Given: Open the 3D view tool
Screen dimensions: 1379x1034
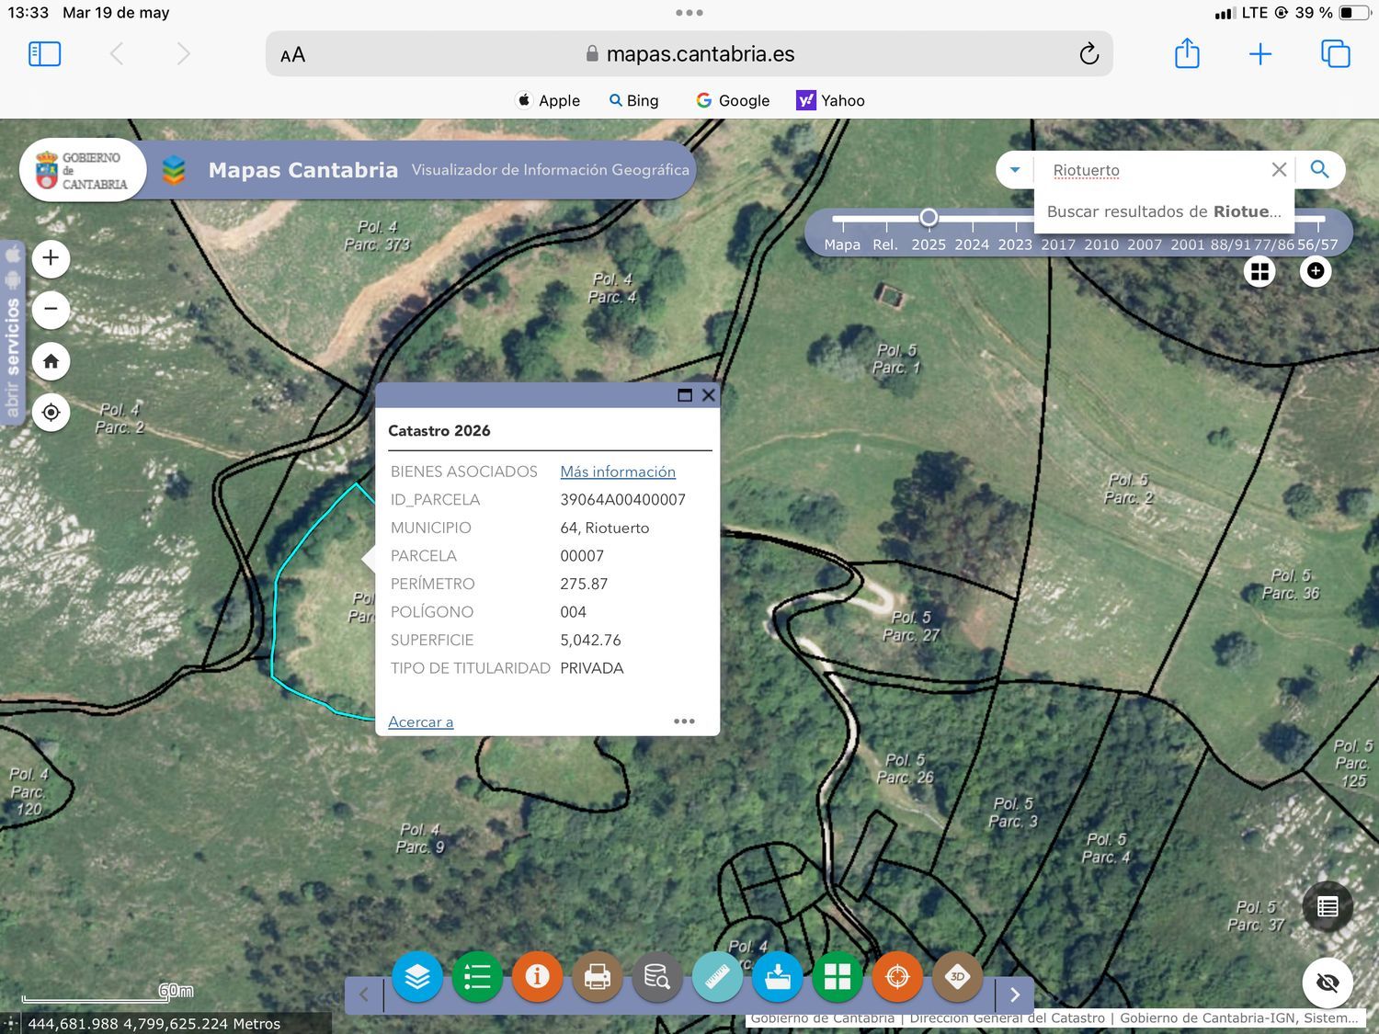Looking at the screenshot, I should (x=957, y=976).
